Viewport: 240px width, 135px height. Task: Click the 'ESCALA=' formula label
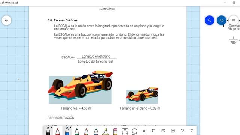[68, 57]
